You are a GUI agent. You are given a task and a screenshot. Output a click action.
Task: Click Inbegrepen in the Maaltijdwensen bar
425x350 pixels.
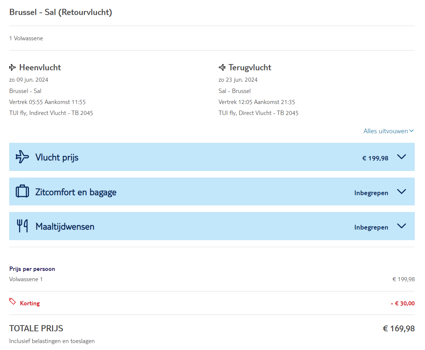pos(371,227)
